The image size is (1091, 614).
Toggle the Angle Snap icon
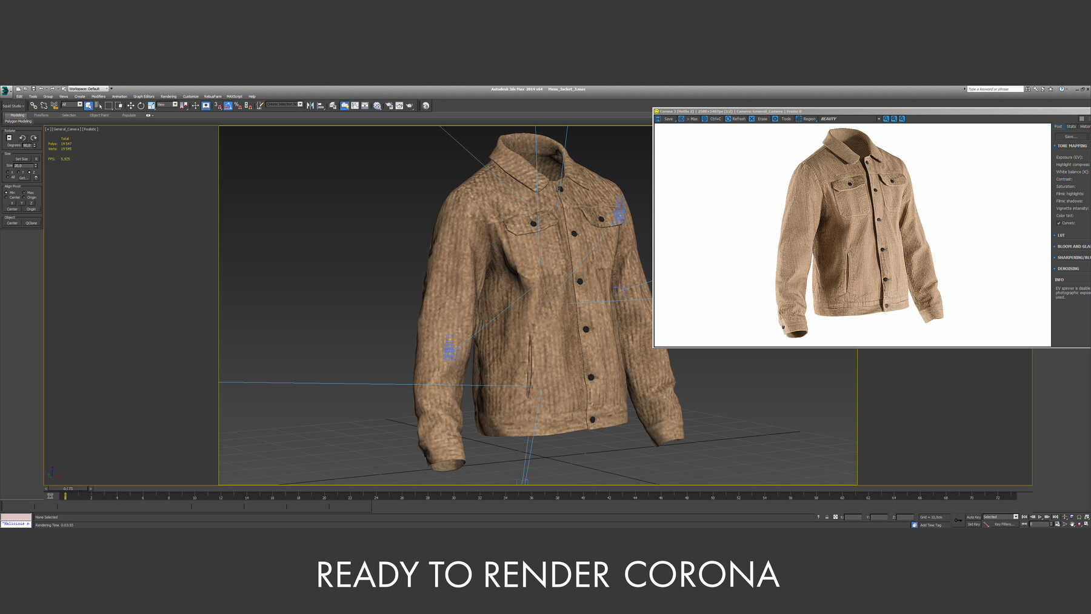coord(228,105)
